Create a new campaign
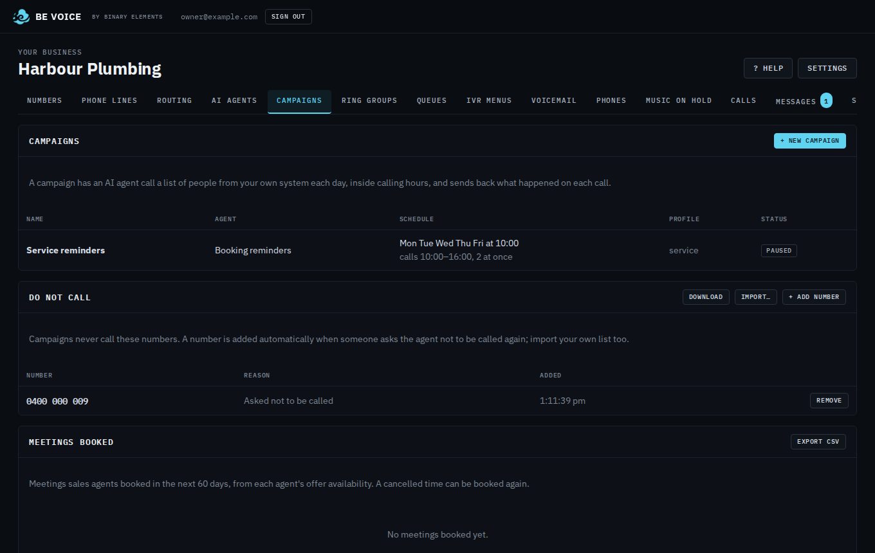The height and width of the screenshot is (553, 875). (810, 141)
